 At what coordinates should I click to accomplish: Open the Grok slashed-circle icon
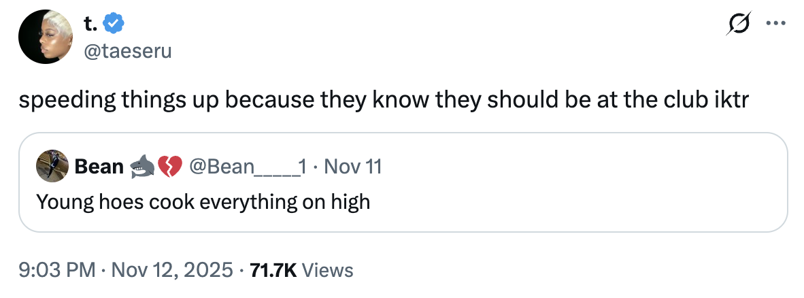click(x=738, y=25)
